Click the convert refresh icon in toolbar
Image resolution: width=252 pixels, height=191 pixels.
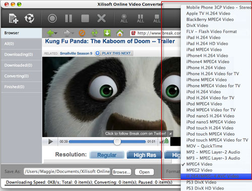click(x=29, y=18)
